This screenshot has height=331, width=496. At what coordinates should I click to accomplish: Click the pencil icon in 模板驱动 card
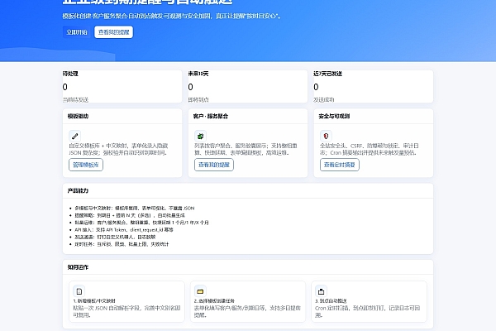(74, 136)
